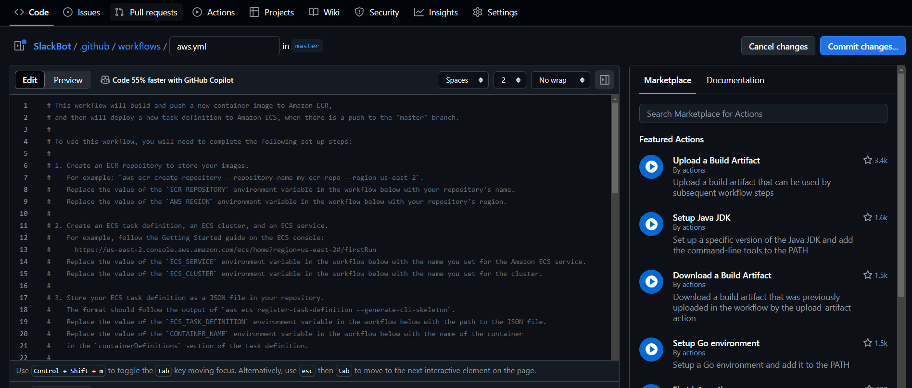Click the Projects table icon

tap(254, 12)
